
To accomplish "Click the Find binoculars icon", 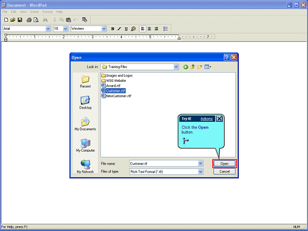I will click(x=45, y=20).
